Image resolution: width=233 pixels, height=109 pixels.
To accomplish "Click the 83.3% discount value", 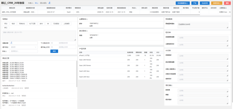I will [x=152, y=55].
